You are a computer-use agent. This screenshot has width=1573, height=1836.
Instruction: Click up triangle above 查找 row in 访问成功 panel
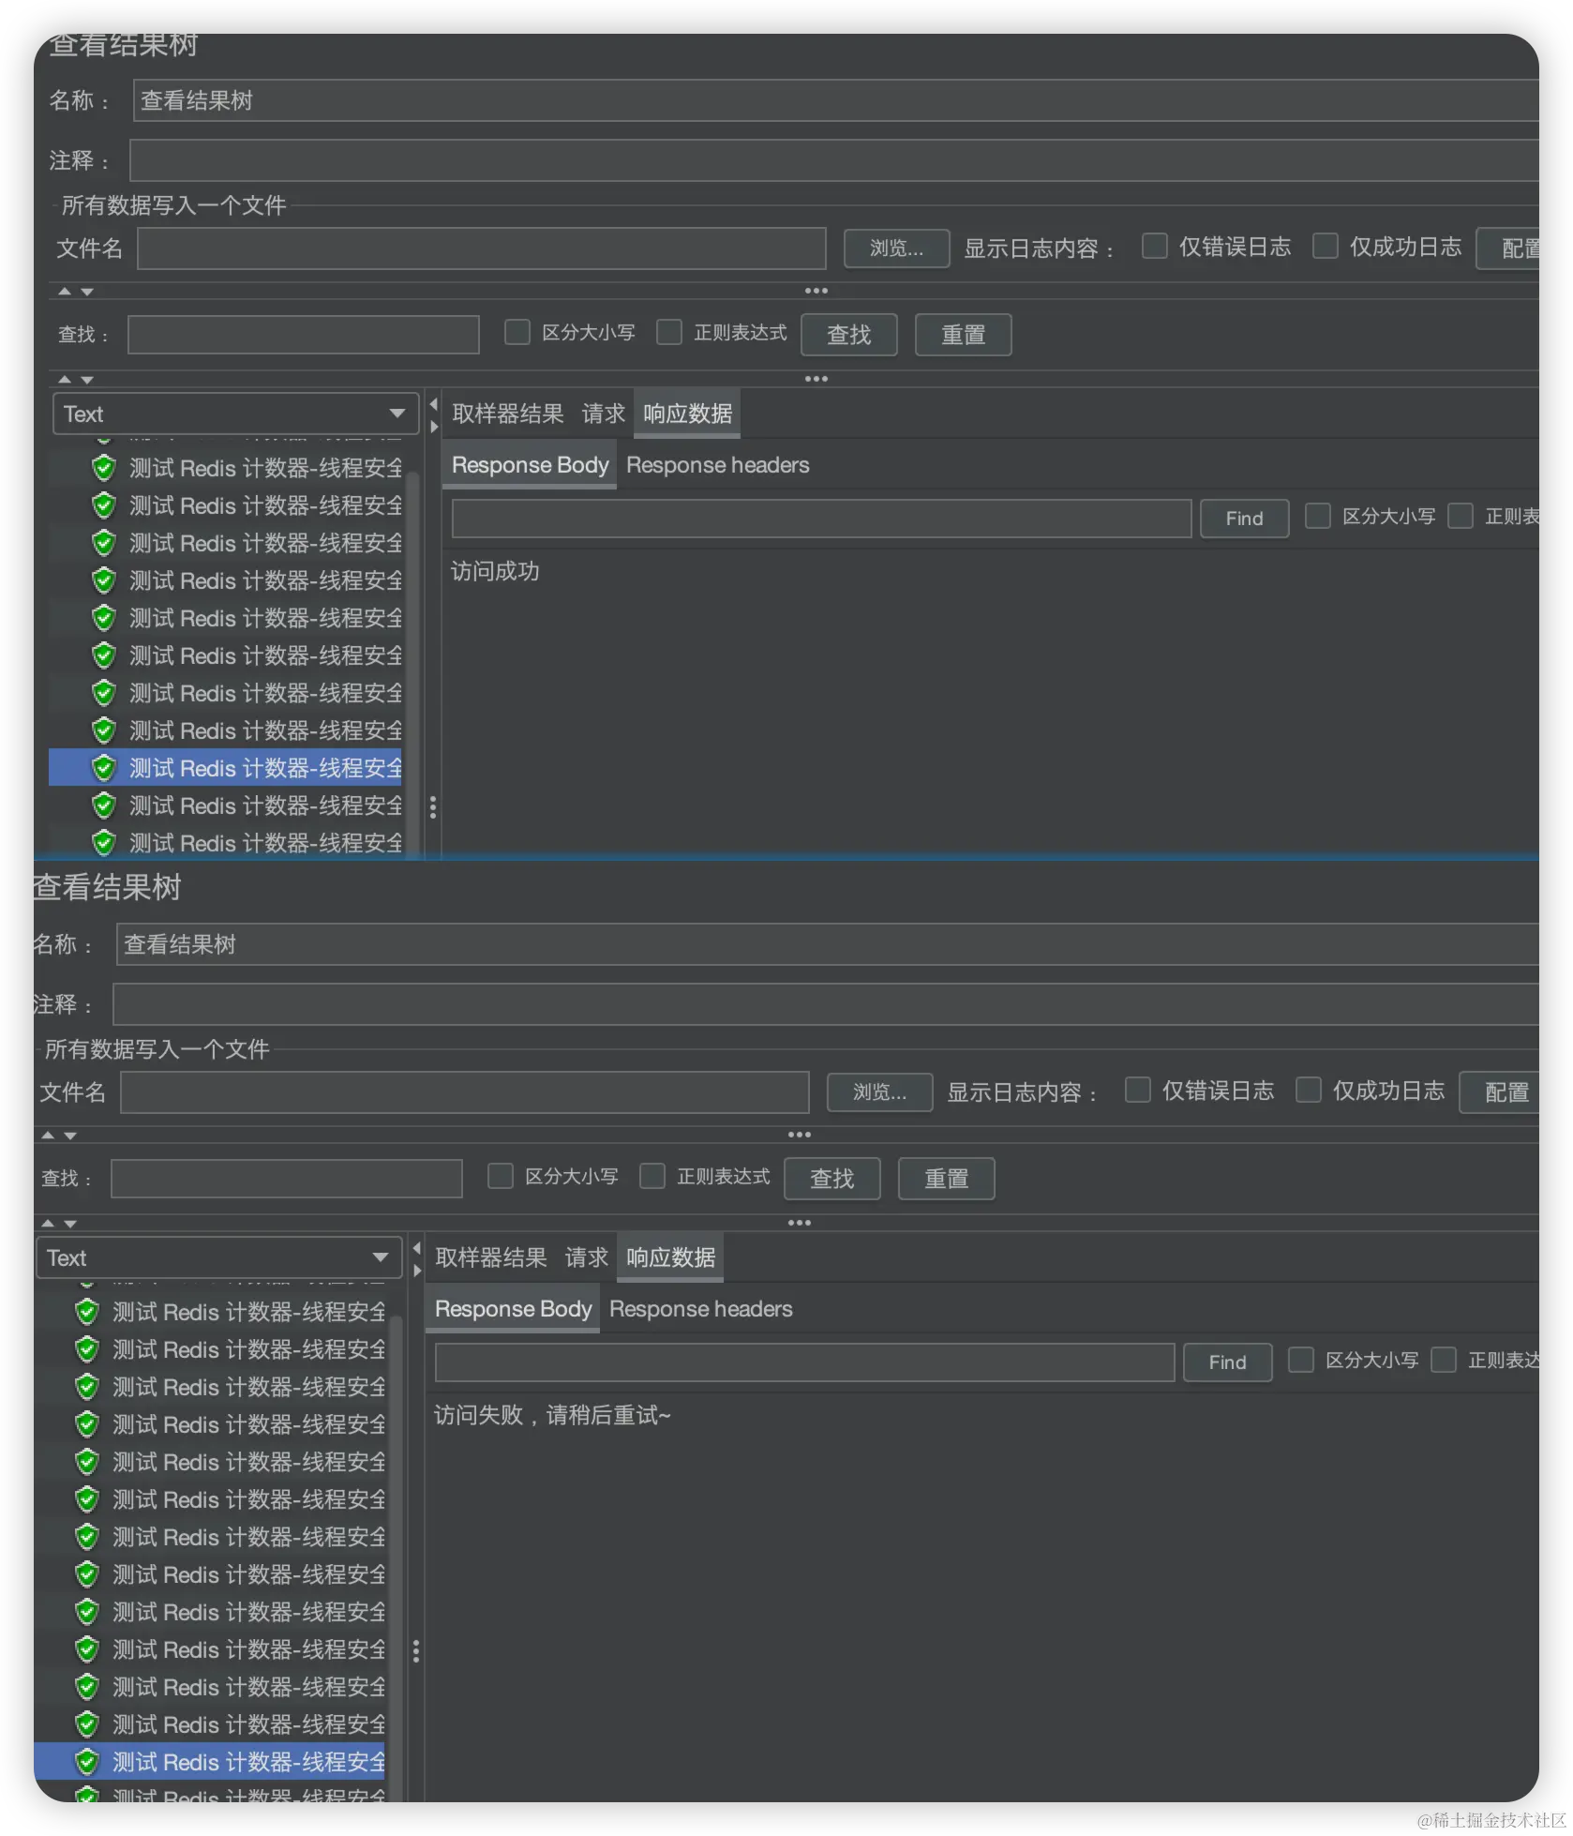tap(65, 292)
